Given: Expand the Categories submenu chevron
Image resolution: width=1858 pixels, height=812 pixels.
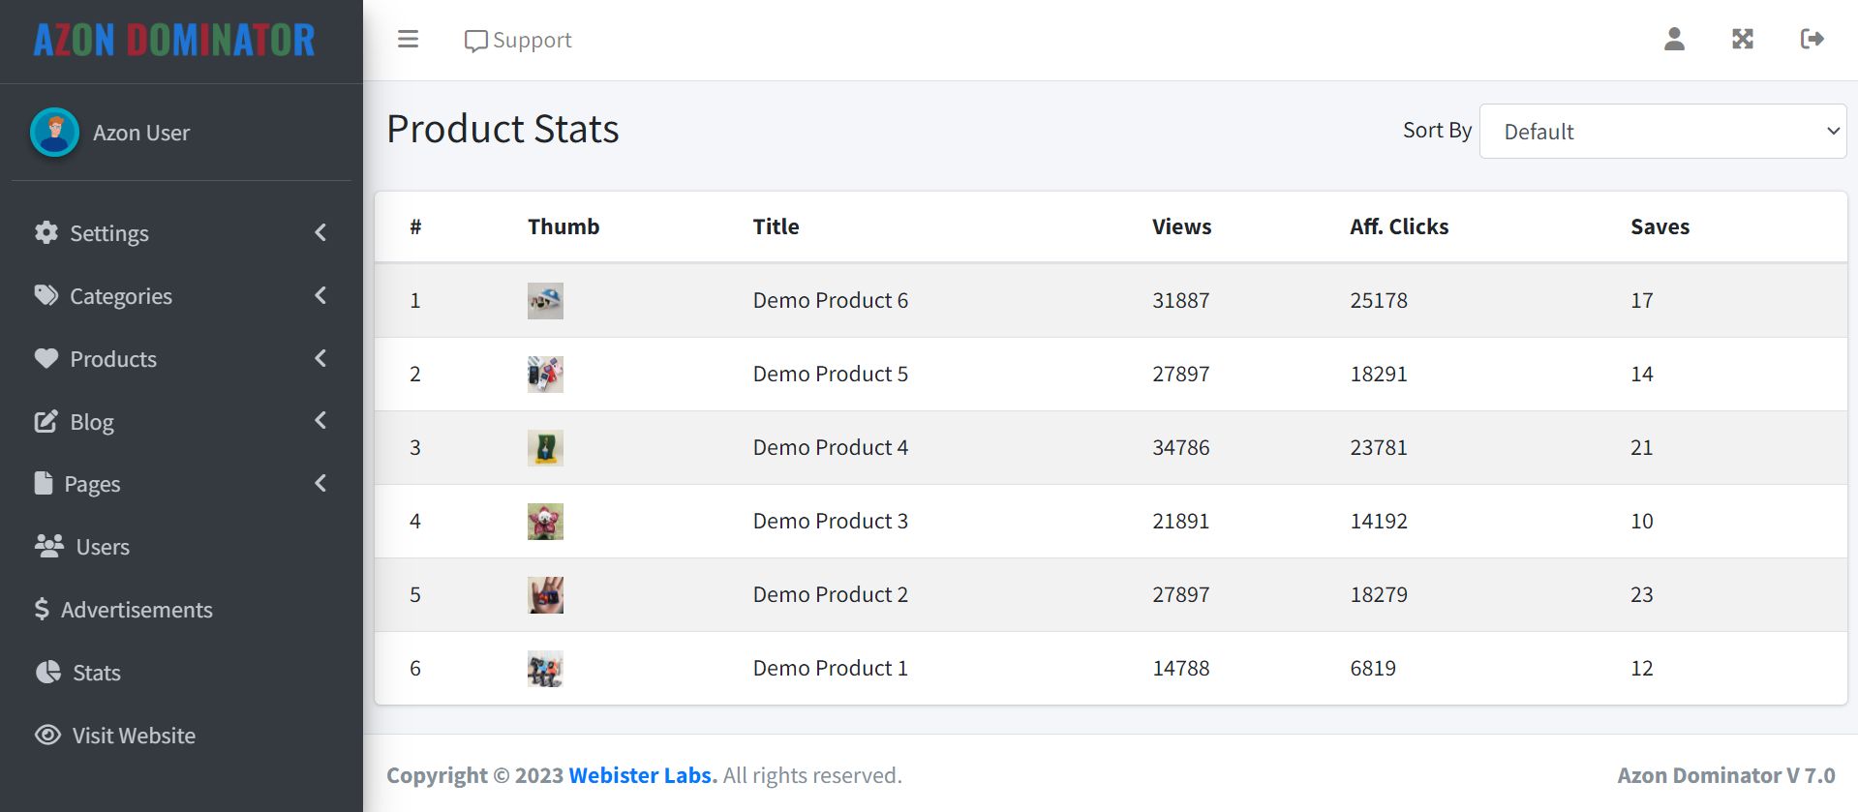Looking at the screenshot, I should [320, 295].
